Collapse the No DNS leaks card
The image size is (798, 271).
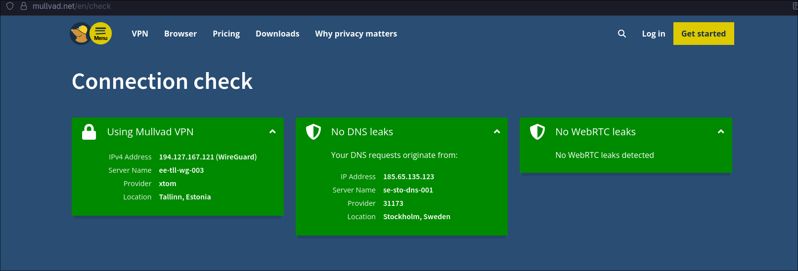[497, 132]
